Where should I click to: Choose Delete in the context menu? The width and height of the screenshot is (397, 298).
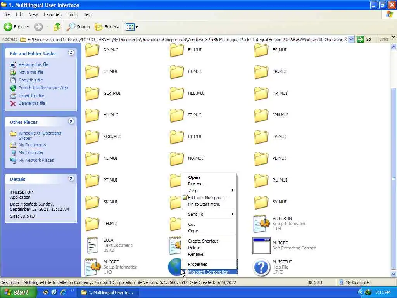[209, 248]
